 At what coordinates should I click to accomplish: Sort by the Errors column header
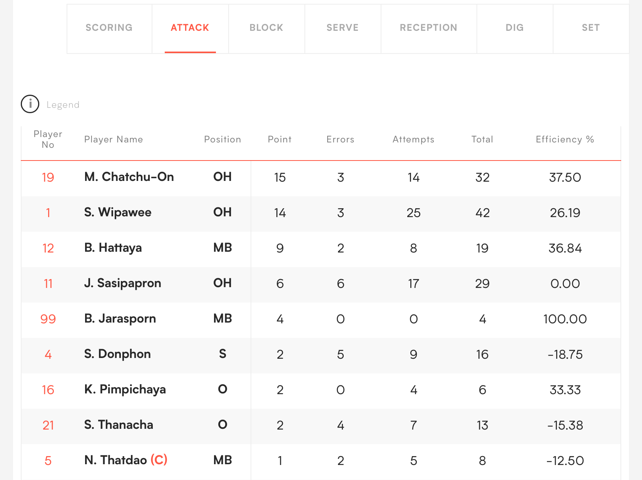point(340,139)
